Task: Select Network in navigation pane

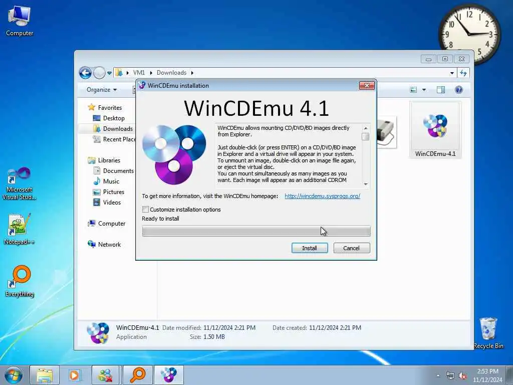Action: click(109, 244)
